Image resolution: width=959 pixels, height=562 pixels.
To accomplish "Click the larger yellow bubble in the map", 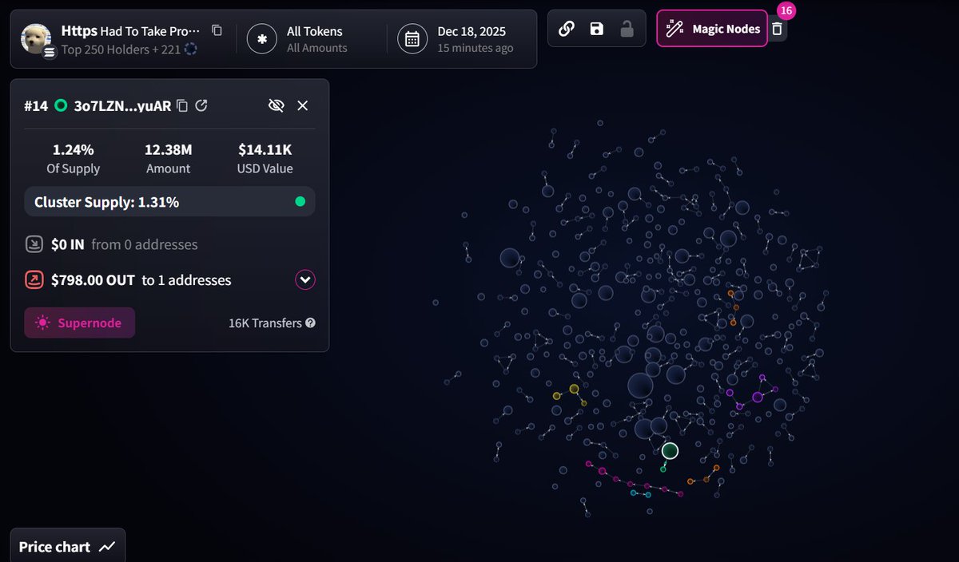I will pos(574,390).
